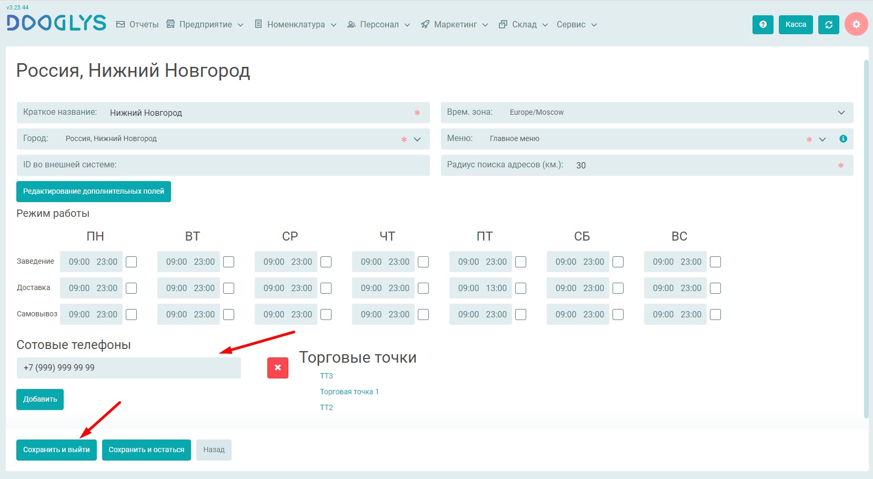Toggle Доставка checkbox for ВТ

(x=229, y=288)
